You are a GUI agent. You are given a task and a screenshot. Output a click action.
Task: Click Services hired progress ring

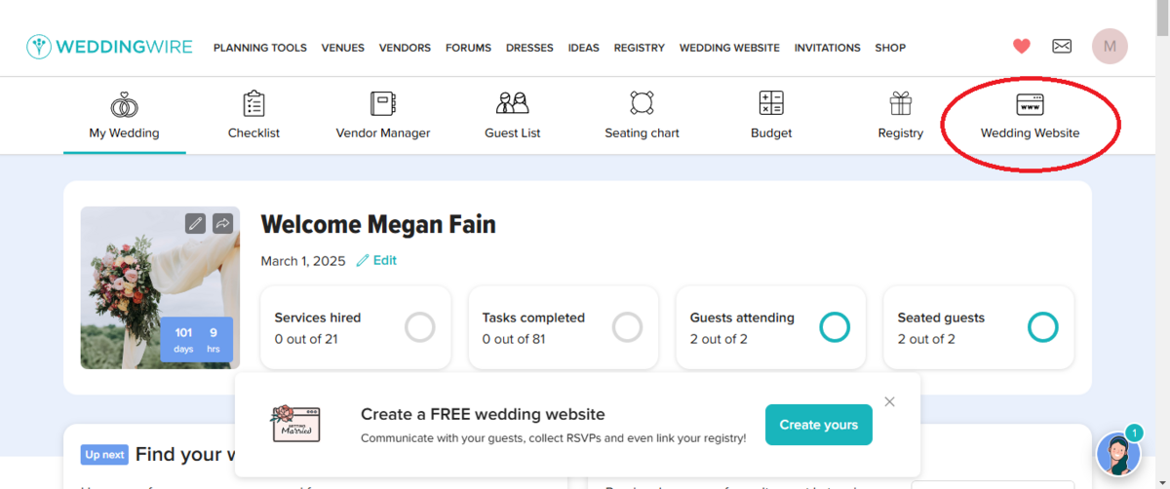tap(420, 328)
